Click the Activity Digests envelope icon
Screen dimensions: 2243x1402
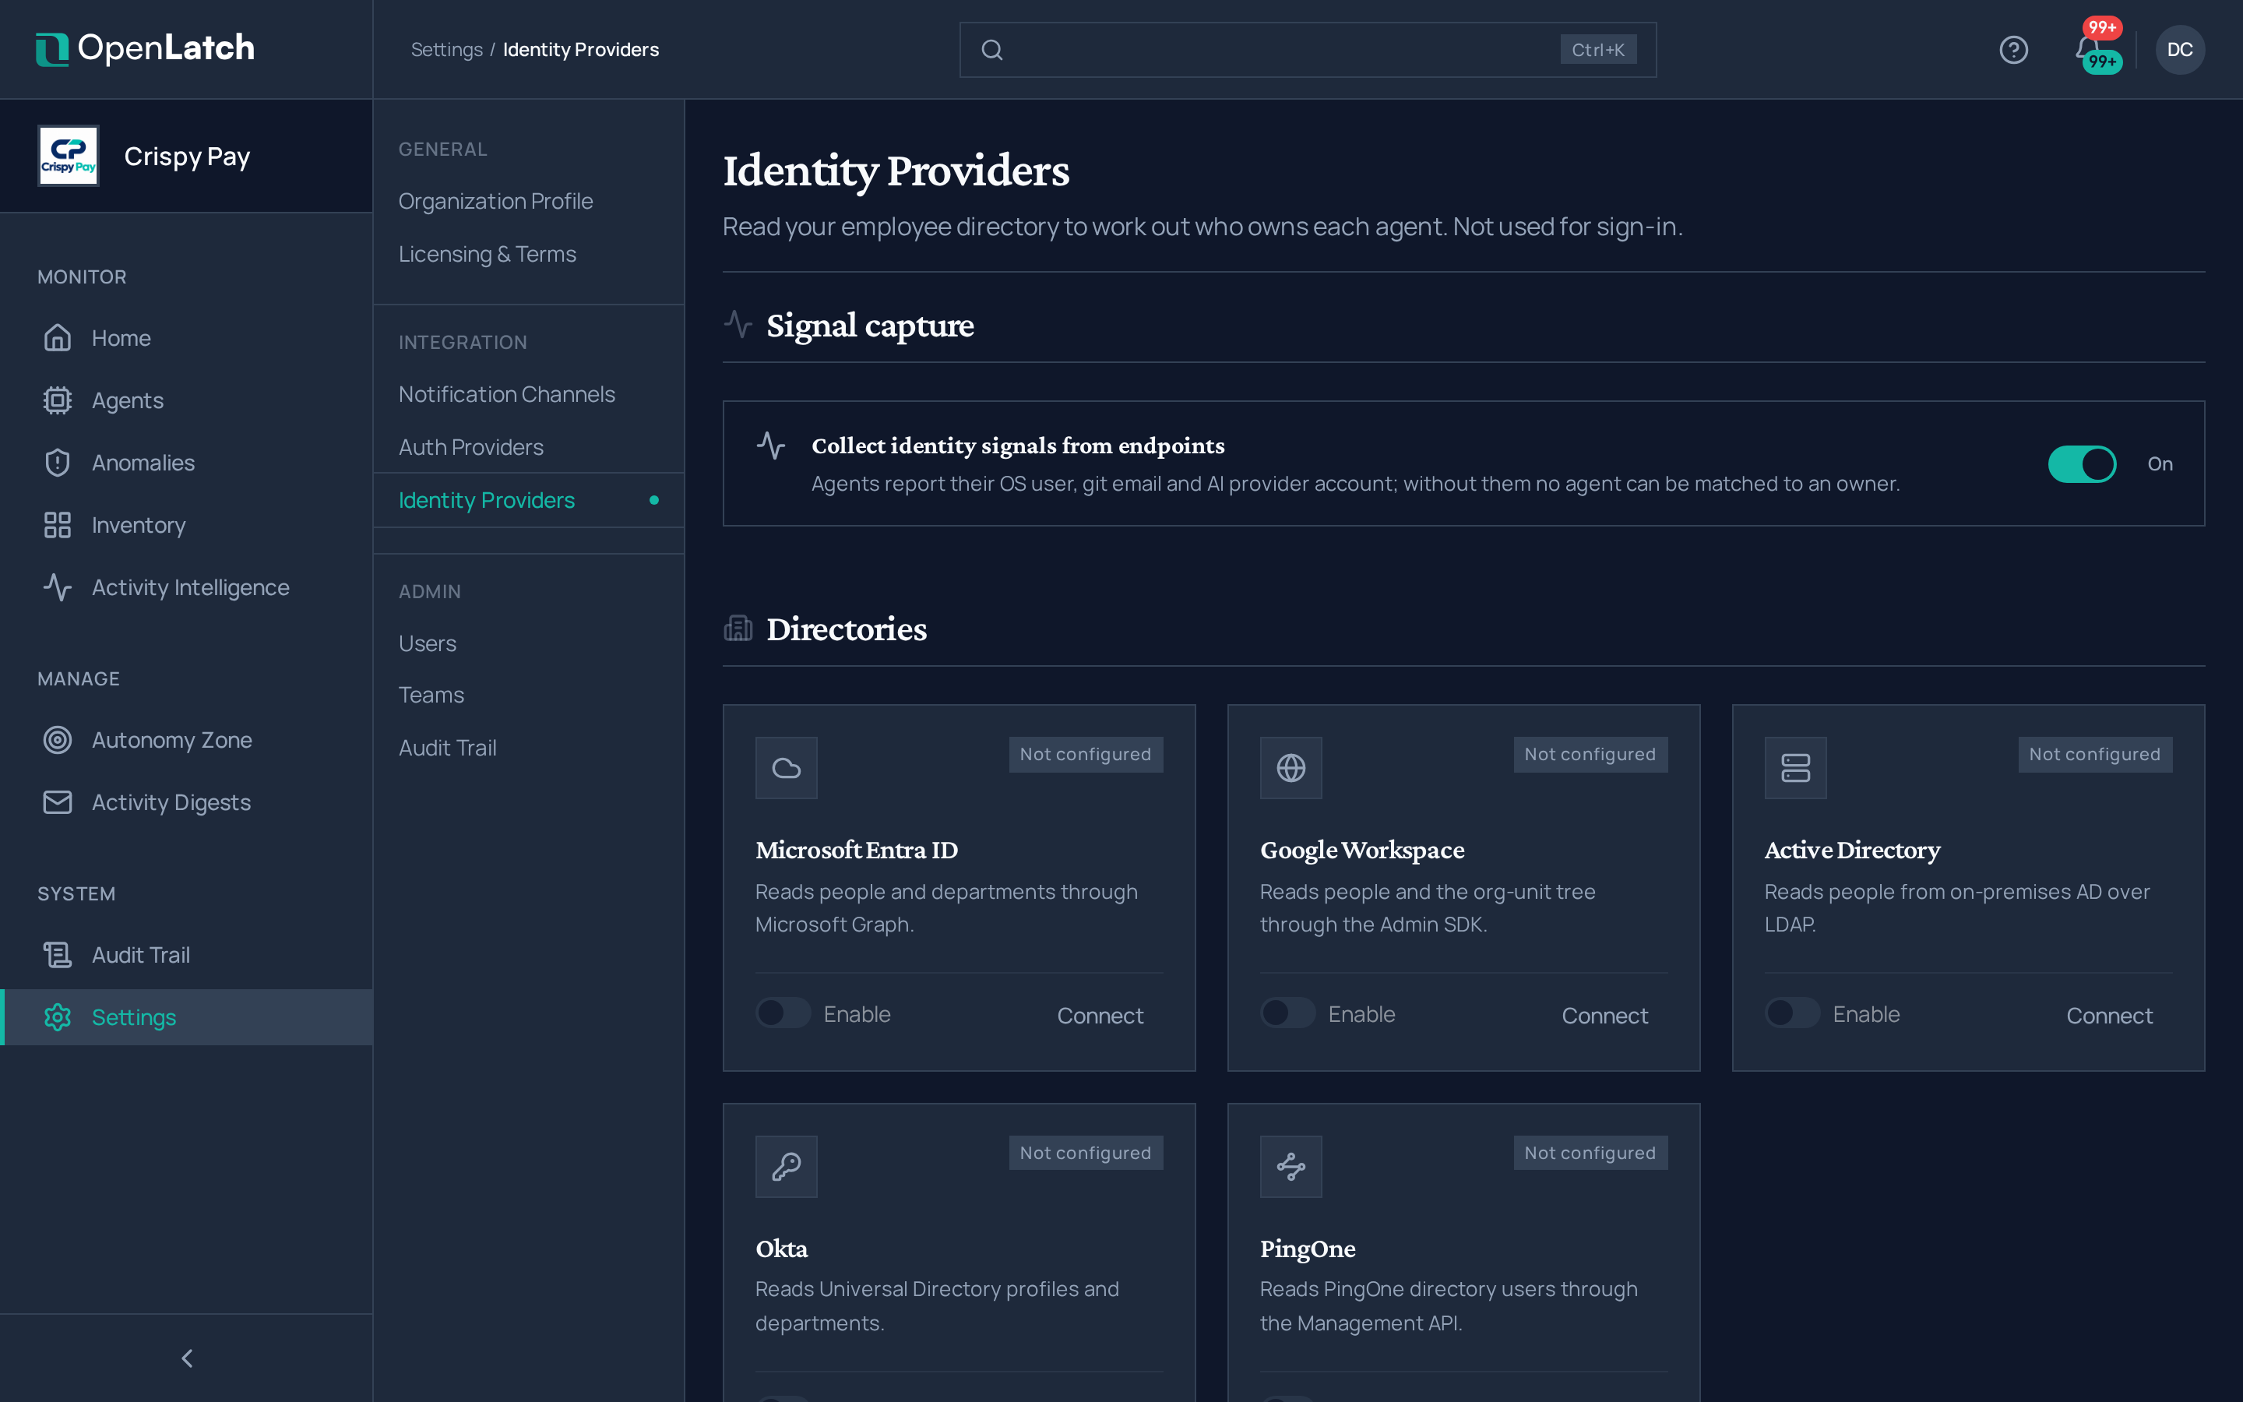coord(58,801)
